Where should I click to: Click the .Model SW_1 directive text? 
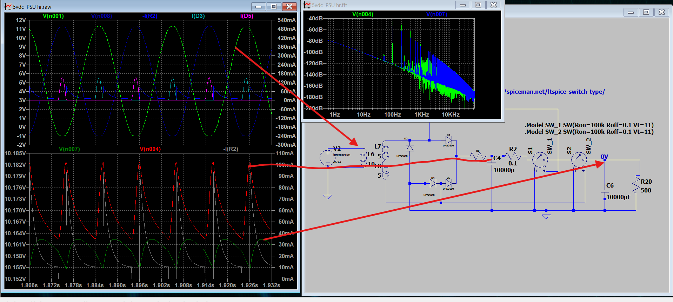(589, 125)
